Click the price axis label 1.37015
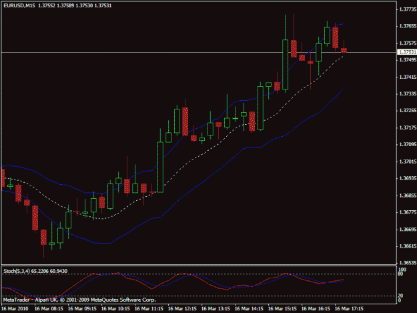417x313 pixels. point(408,162)
